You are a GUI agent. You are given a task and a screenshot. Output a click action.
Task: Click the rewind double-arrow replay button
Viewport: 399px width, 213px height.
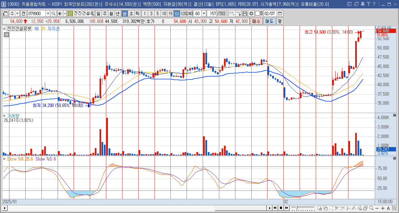coord(275,208)
